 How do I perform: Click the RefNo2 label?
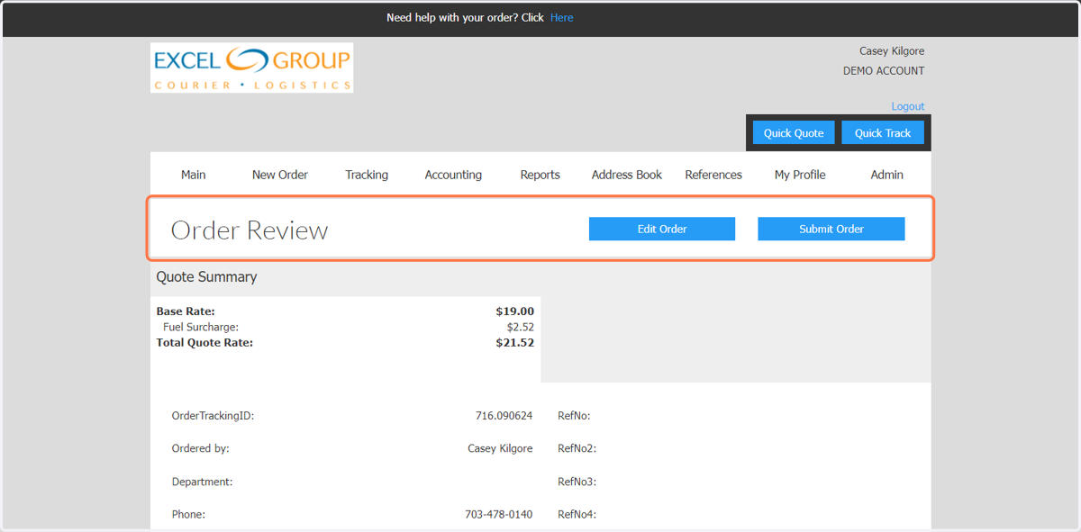click(x=577, y=448)
